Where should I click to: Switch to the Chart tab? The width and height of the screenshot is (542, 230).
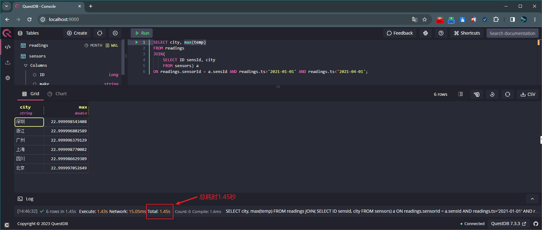57,94
